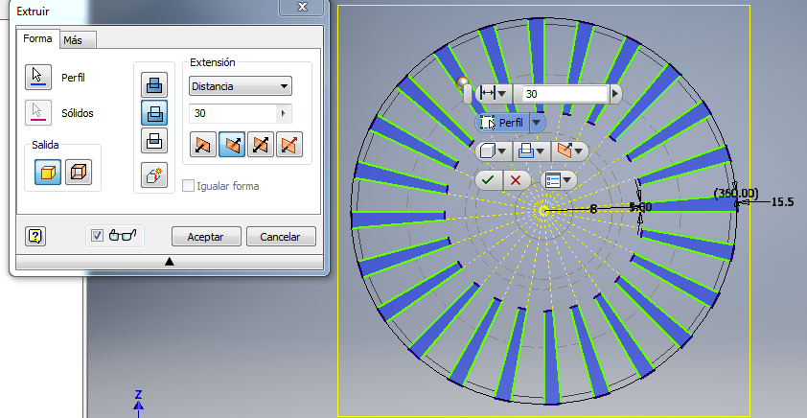Choose the Intersect operation button
This screenshot has width=807, height=418.
click(154, 141)
